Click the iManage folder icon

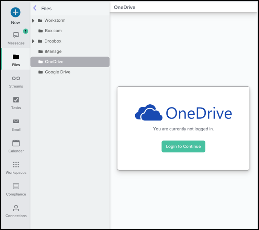point(41,51)
